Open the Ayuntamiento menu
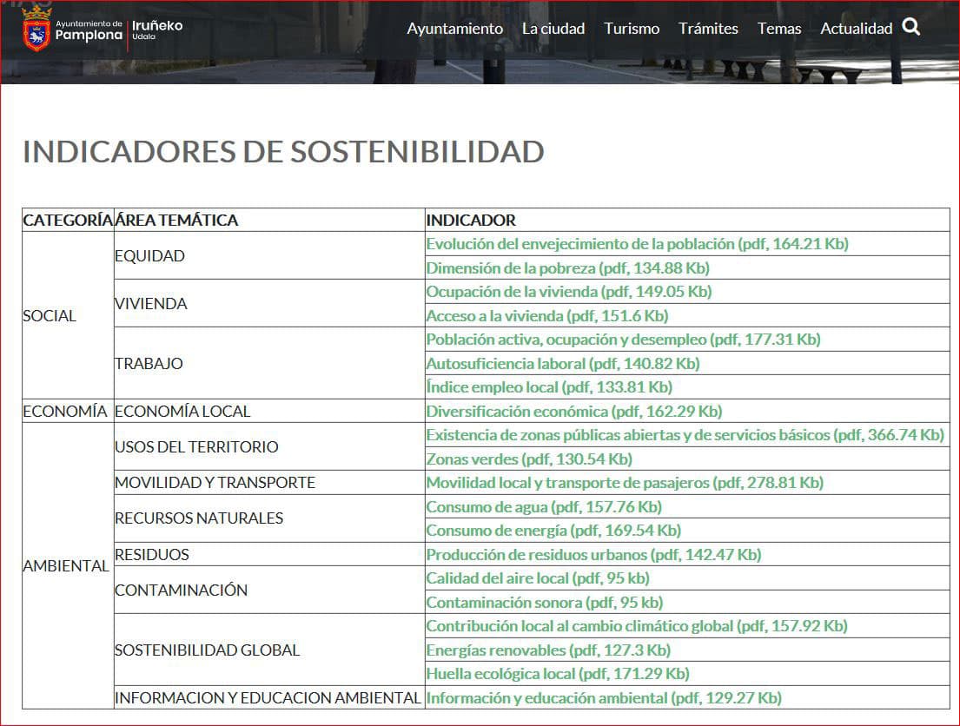Screen dimensions: 960x726 coord(455,28)
